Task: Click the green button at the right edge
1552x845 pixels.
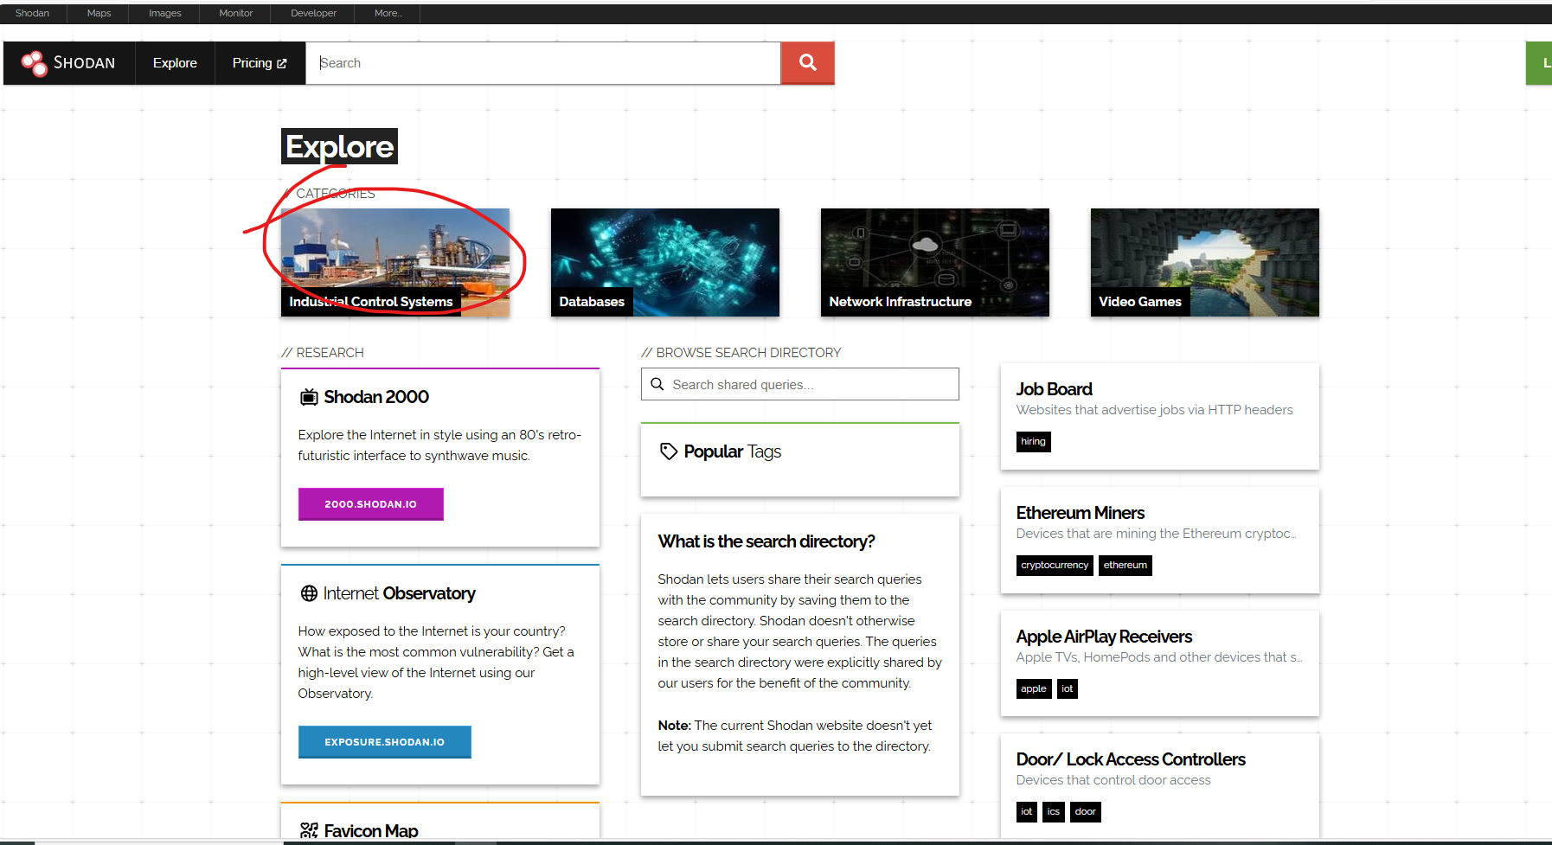Action: (x=1539, y=63)
